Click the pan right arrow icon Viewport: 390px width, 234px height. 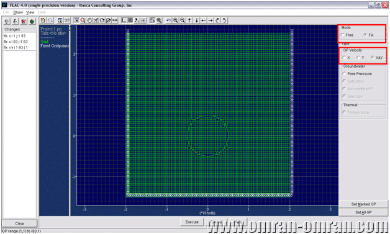211,20
